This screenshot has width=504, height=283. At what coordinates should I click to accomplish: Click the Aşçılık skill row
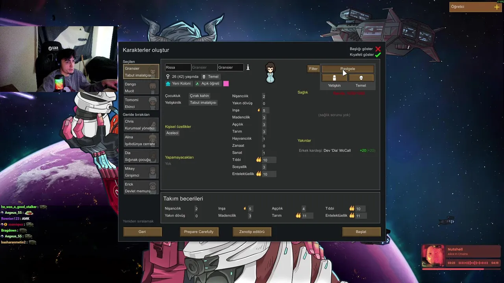tap(250, 125)
